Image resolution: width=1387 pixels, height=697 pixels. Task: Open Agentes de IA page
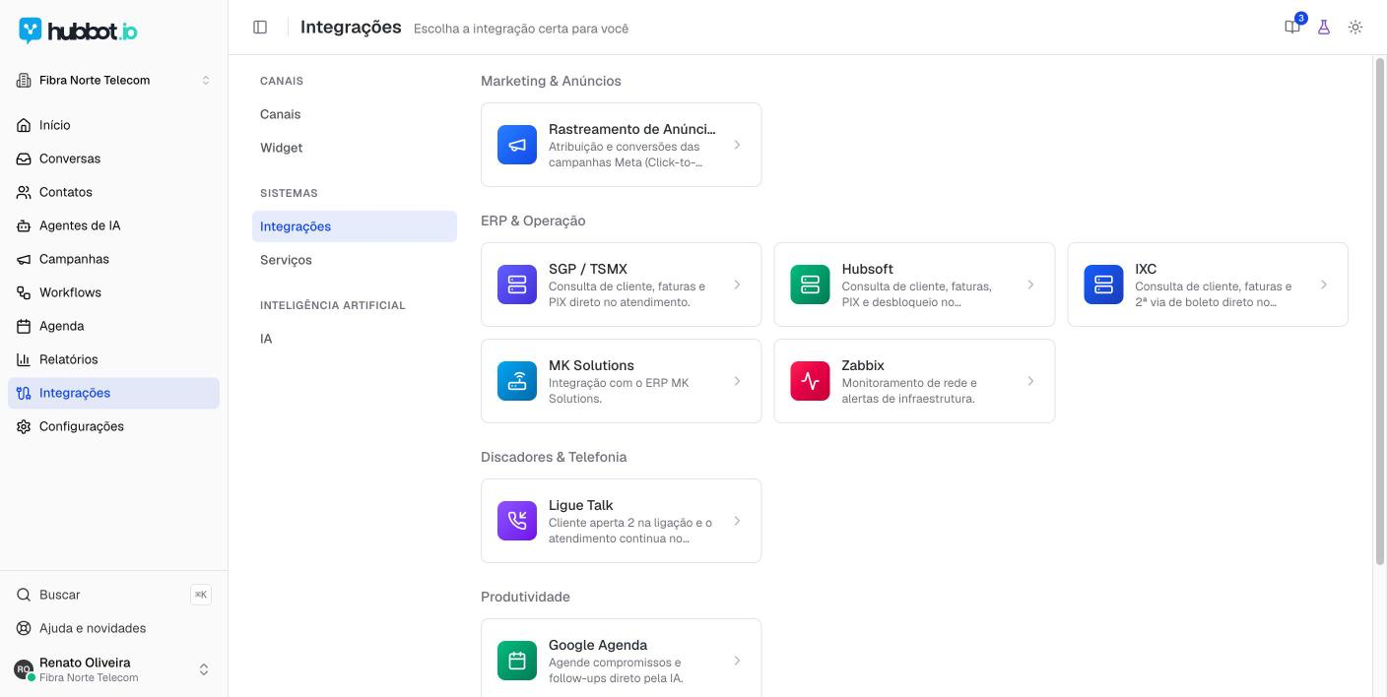[x=113, y=225]
